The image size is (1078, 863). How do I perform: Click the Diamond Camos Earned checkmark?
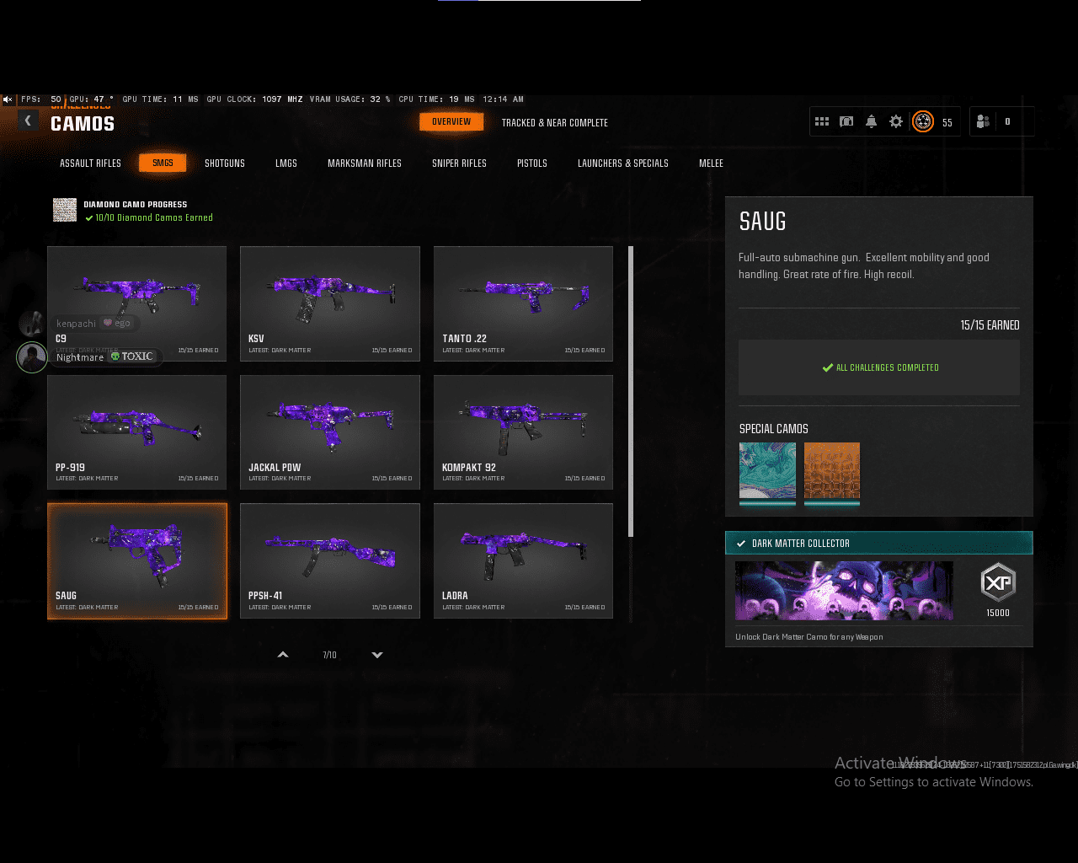(x=89, y=217)
